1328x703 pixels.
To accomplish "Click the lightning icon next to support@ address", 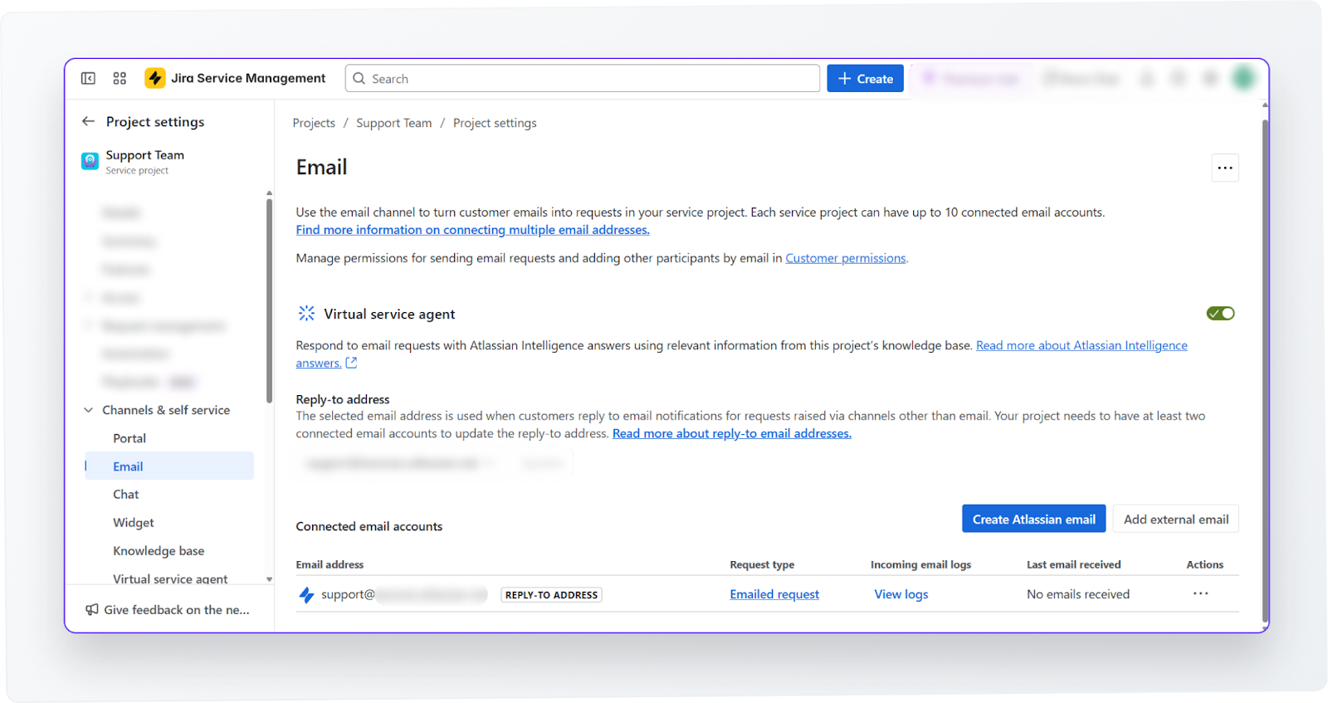I will click(x=305, y=594).
